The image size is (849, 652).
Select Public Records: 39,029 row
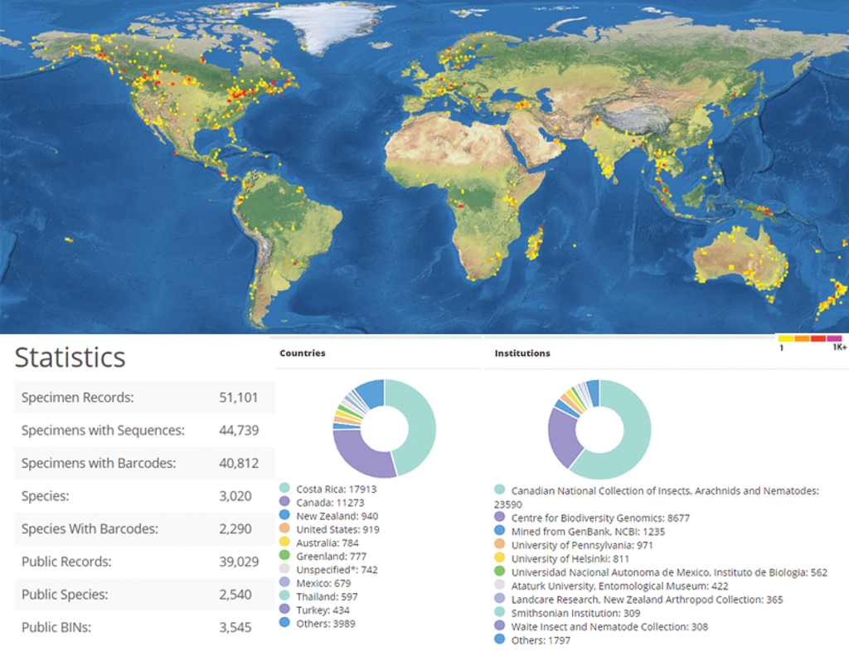pos(144,562)
